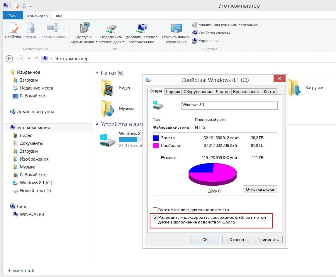Select the Музыка folder icon

click(x=107, y=108)
